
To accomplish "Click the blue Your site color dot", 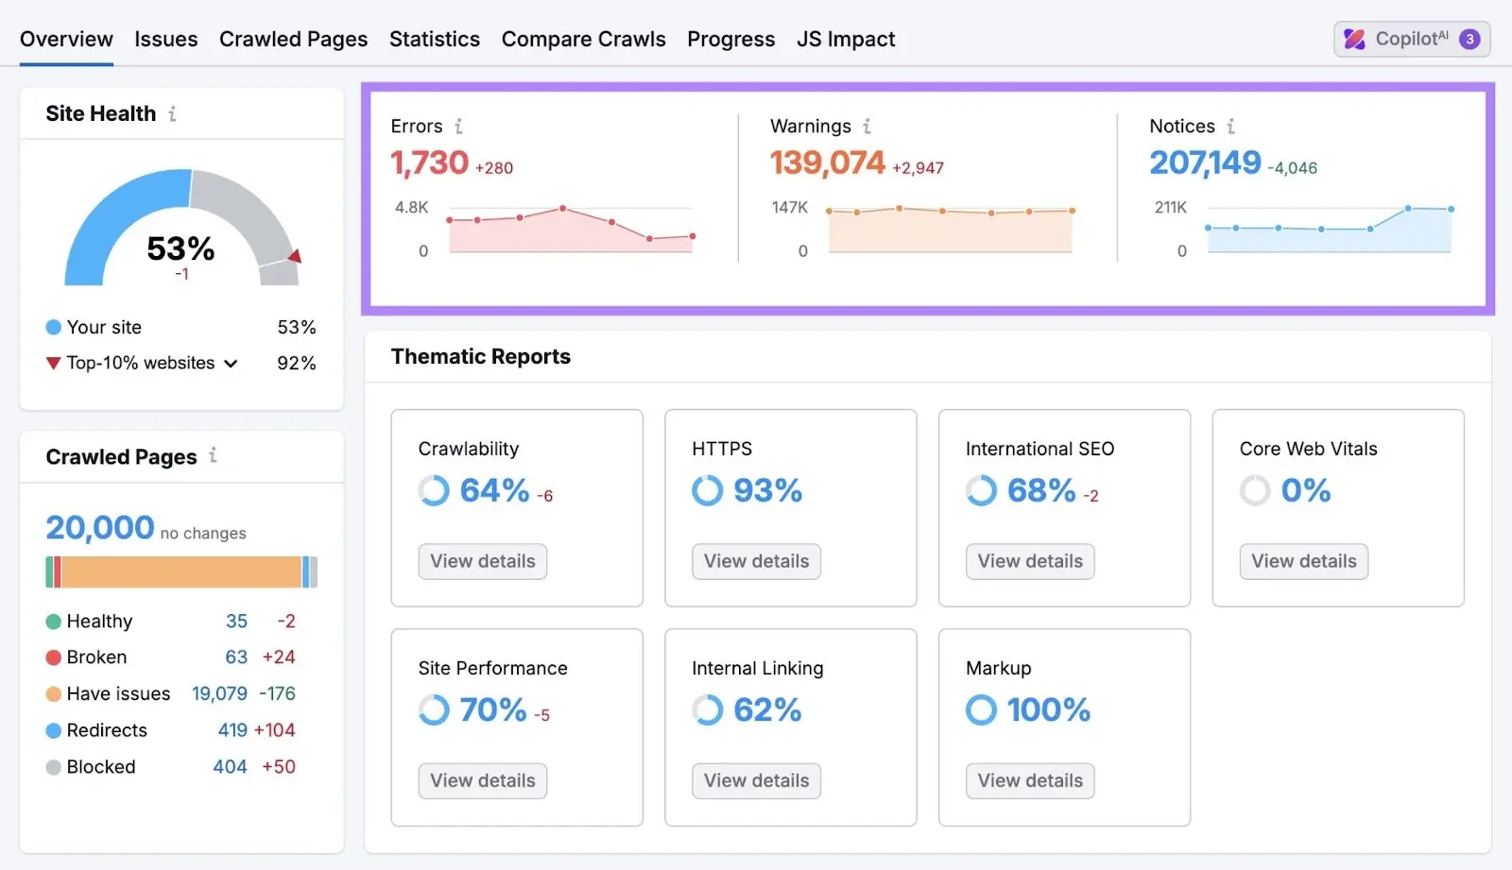I will (52, 327).
